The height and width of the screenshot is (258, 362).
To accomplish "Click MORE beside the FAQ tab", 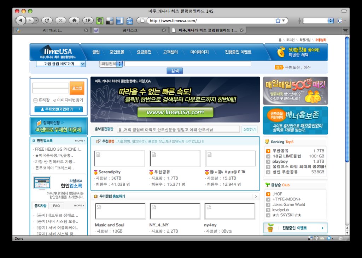I will (x=79, y=205).
